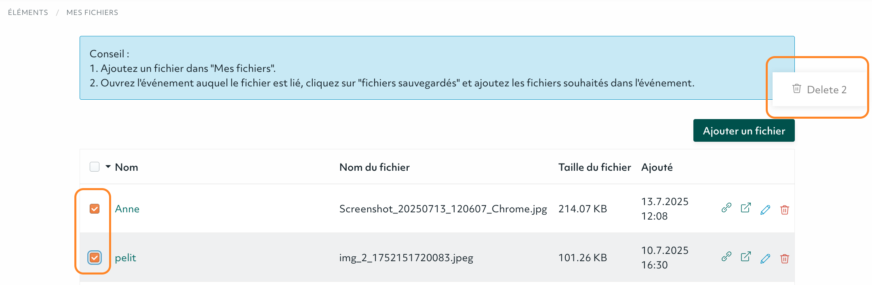Open the pelit file name link
The width and height of the screenshot is (872, 285).
125,258
